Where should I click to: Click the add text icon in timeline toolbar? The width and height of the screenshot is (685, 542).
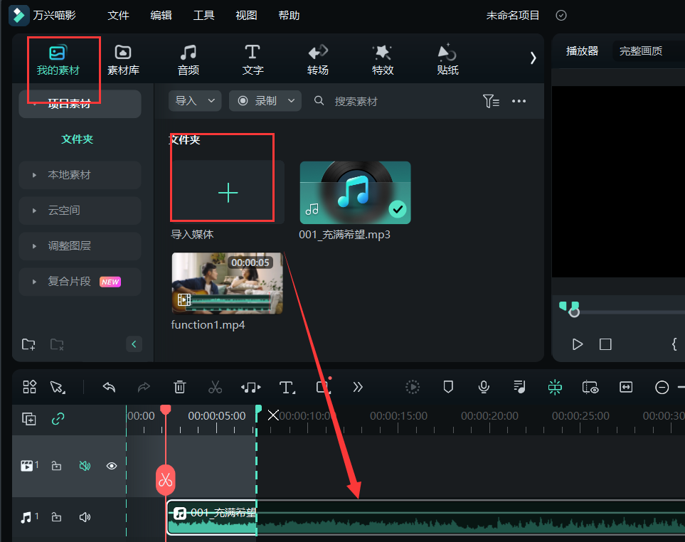(286, 387)
